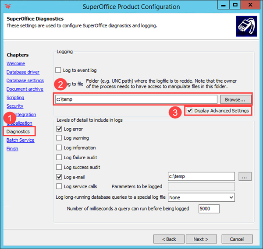The height and width of the screenshot is (249, 263).
Task: Uncheck Display Advanced Settings
Action: click(x=189, y=111)
